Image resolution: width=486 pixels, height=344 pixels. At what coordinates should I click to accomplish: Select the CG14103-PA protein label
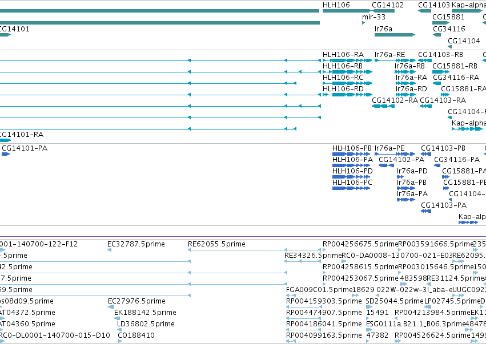[444, 205]
